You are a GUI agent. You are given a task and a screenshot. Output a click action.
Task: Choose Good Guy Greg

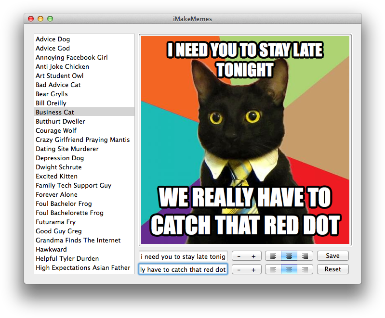click(84, 231)
